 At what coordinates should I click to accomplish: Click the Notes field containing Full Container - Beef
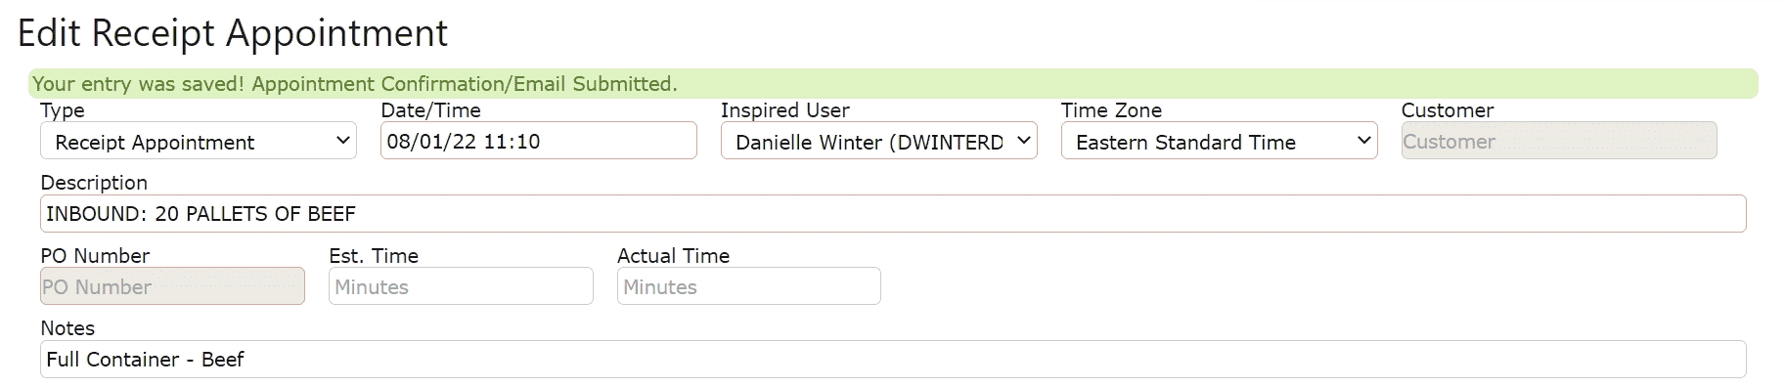(893, 360)
